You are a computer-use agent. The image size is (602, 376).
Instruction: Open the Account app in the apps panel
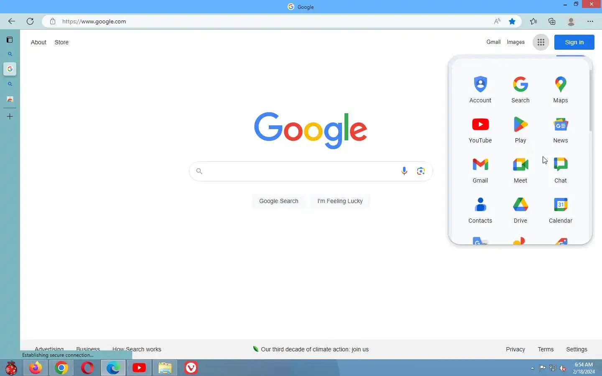pyautogui.click(x=480, y=90)
